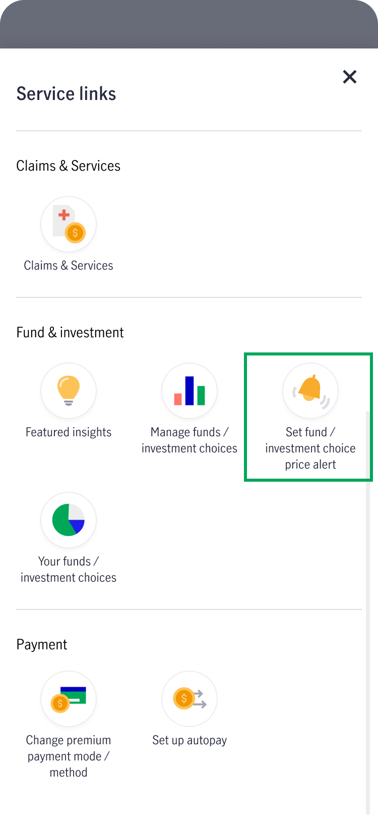This screenshot has height=820, width=378.
Task: Select the 'Payment' section heading
Action: pyautogui.click(x=42, y=645)
